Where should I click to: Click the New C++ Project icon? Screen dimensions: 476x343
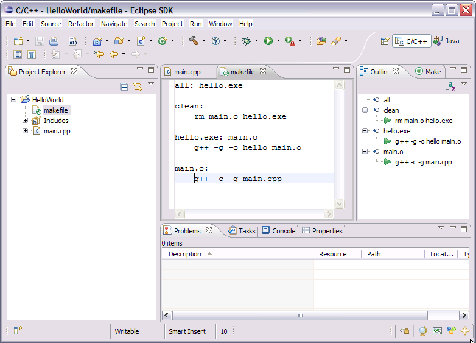pyautogui.click(x=97, y=41)
